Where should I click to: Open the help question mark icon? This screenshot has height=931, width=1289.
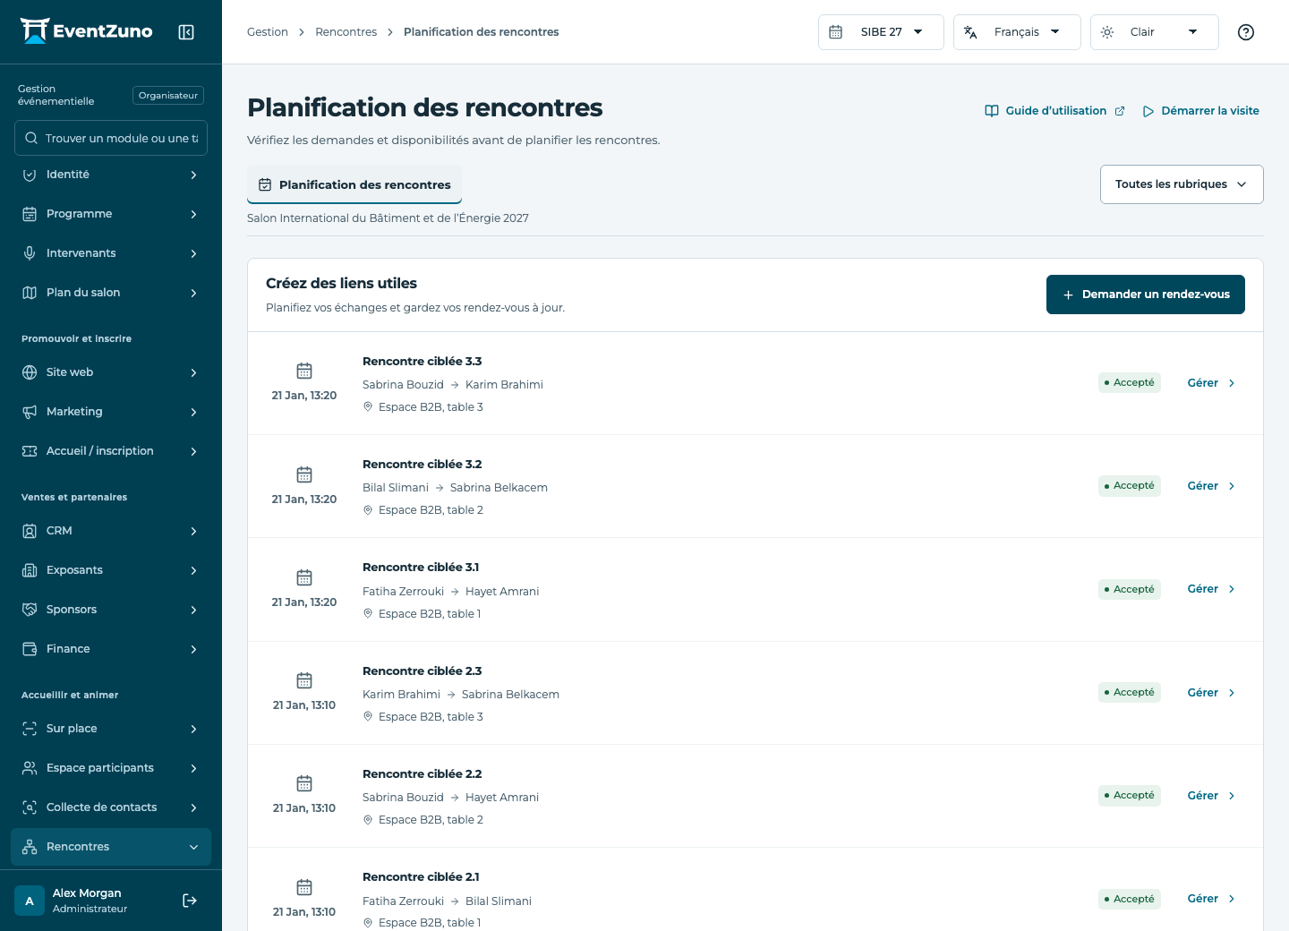(1245, 32)
